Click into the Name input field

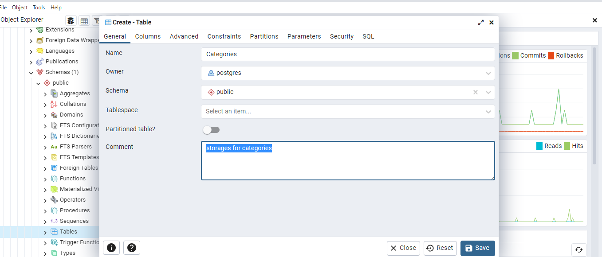(348, 54)
